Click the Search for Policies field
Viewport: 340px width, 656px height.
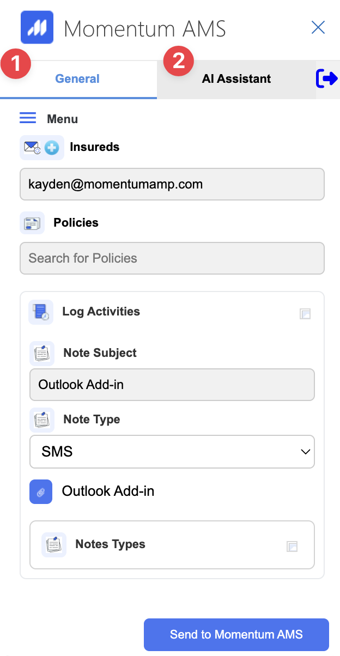click(172, 258)
